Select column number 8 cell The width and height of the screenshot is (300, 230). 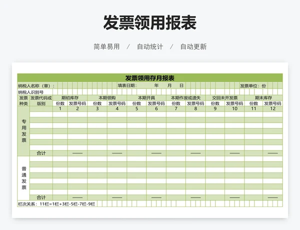point(195,109)
